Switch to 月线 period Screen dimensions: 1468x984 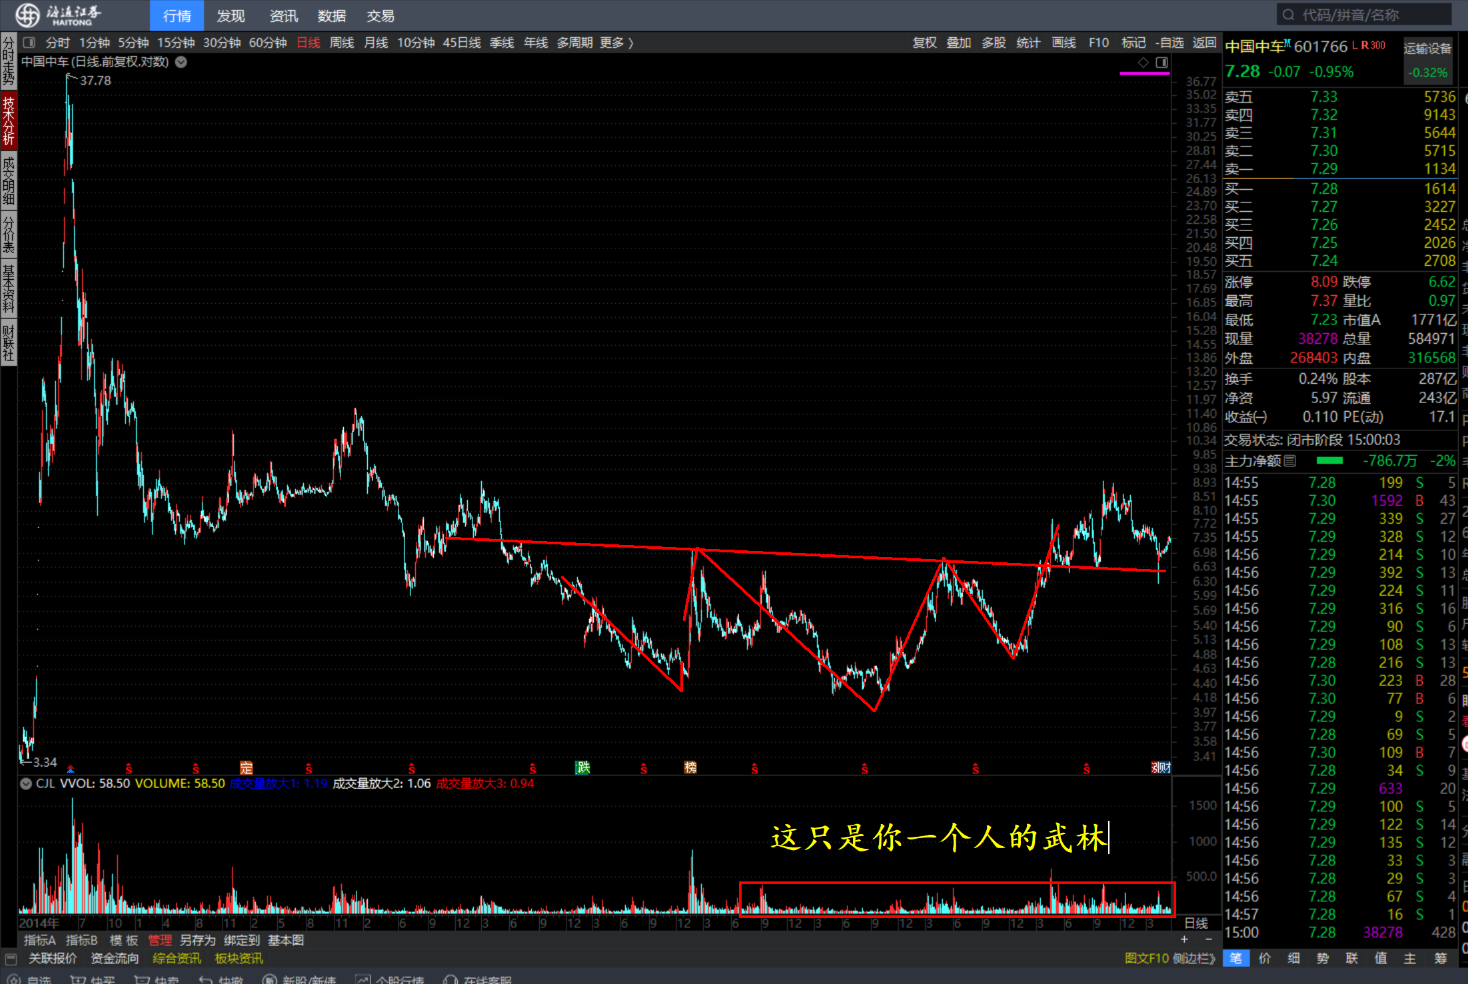[376, 43]
